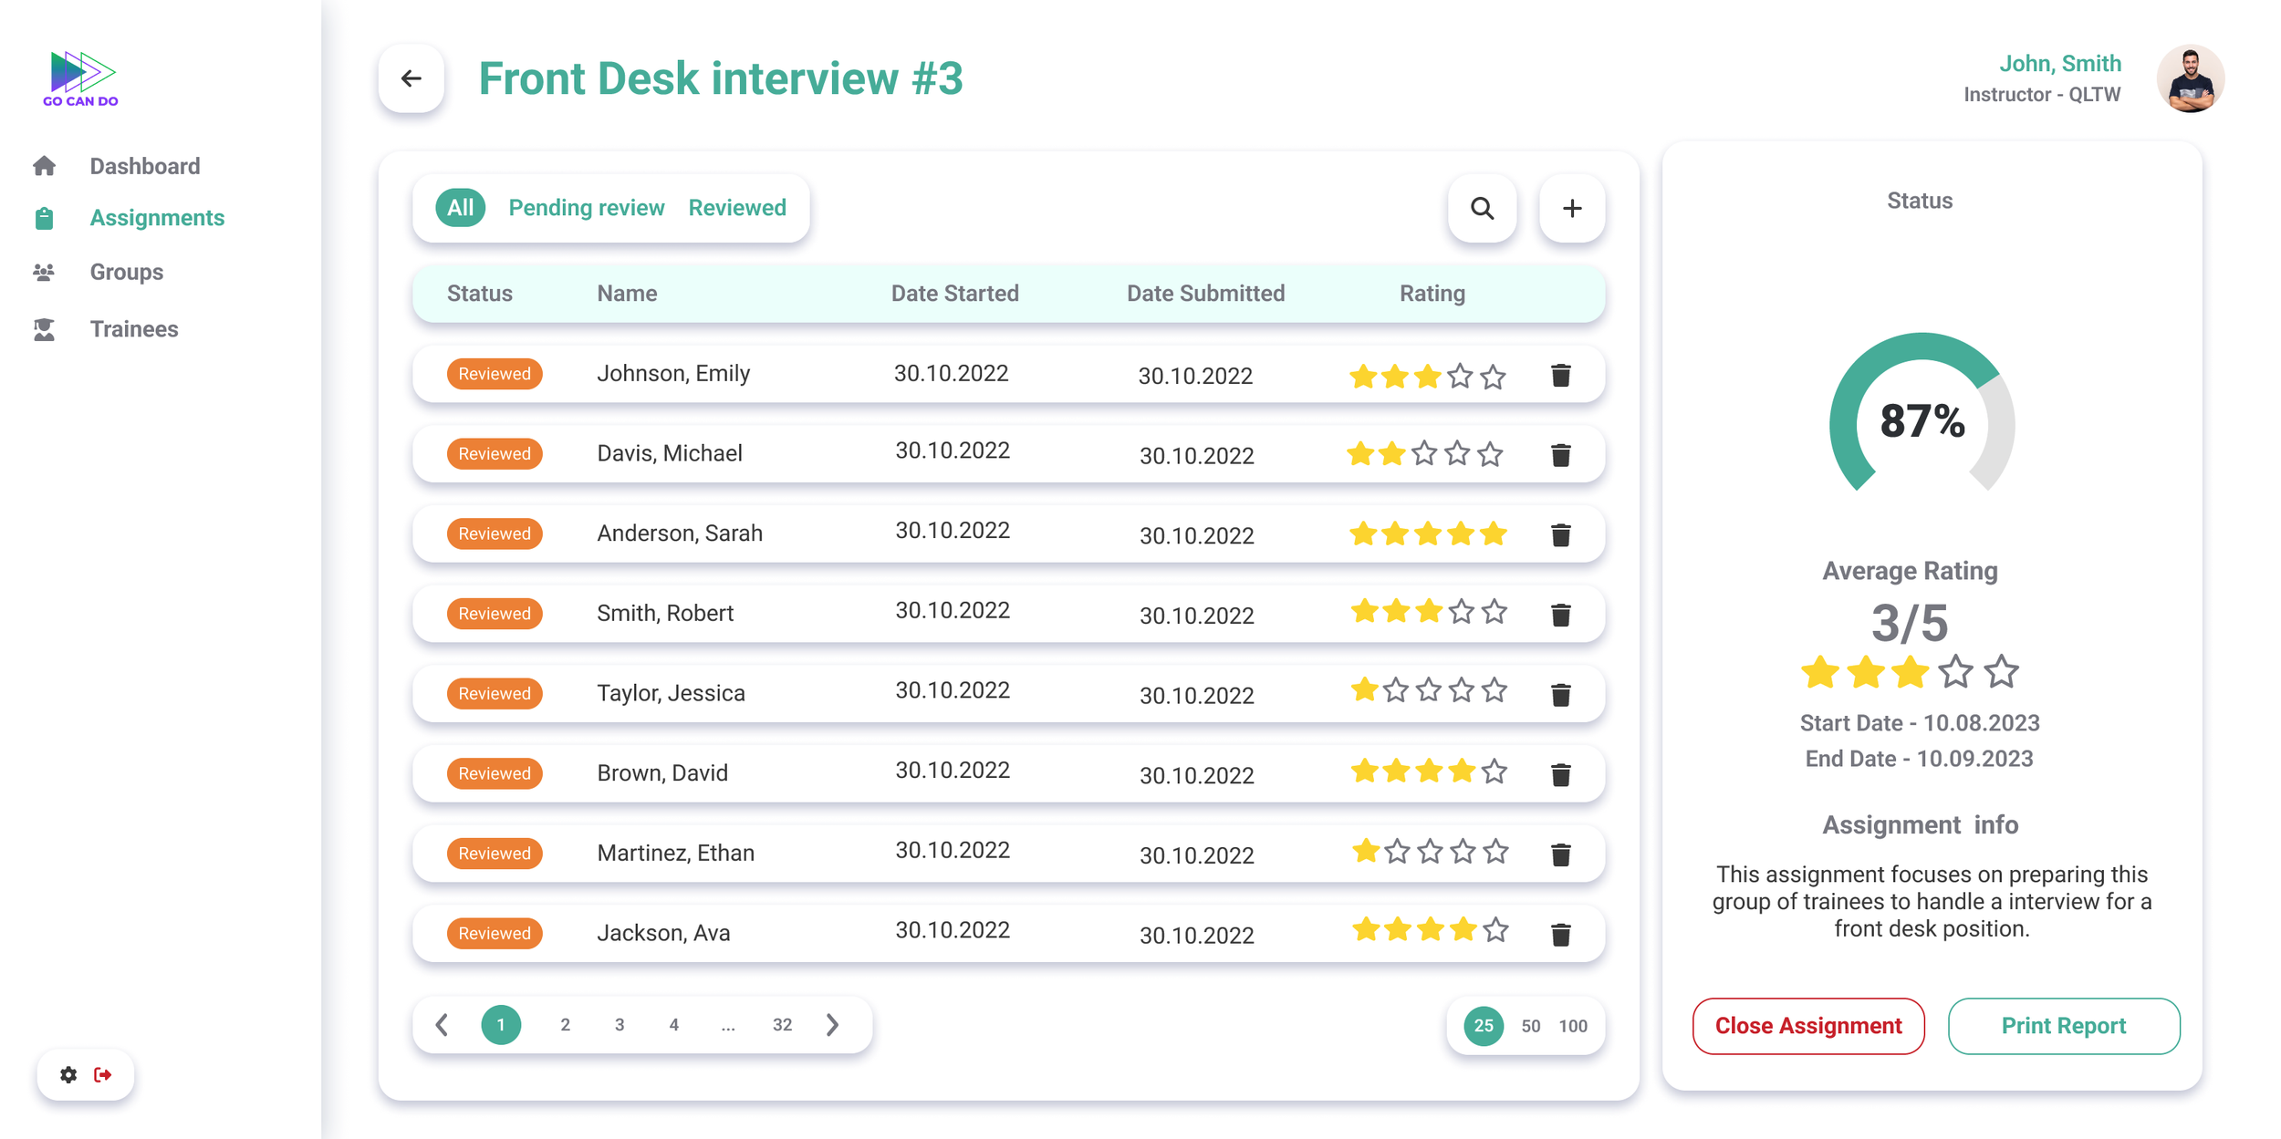This screenshot has height=1139, width=2281.
Task: Click the Go Can Do logo
Action: (80, 79)
